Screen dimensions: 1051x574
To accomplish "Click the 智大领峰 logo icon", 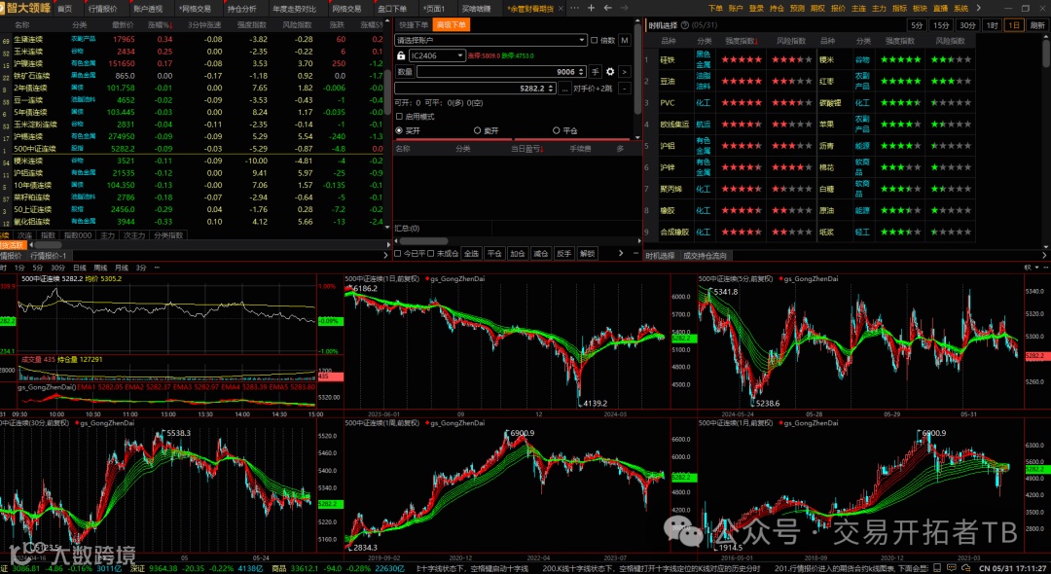I will (25, 8).
